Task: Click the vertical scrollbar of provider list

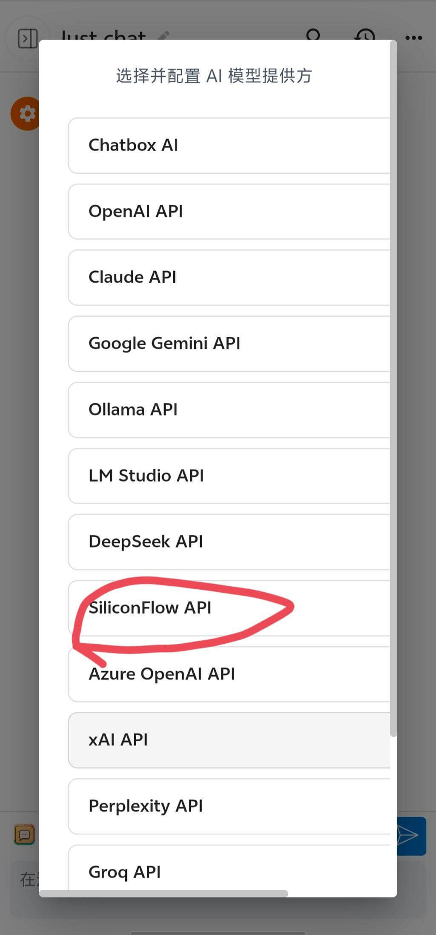Action: pos(393,388)
